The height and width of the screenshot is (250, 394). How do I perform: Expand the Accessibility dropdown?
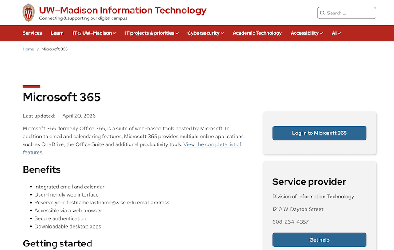click(x=306, y=33)
